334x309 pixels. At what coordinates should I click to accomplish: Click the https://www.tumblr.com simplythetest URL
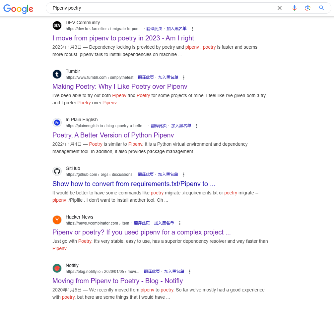click(100, 77)
